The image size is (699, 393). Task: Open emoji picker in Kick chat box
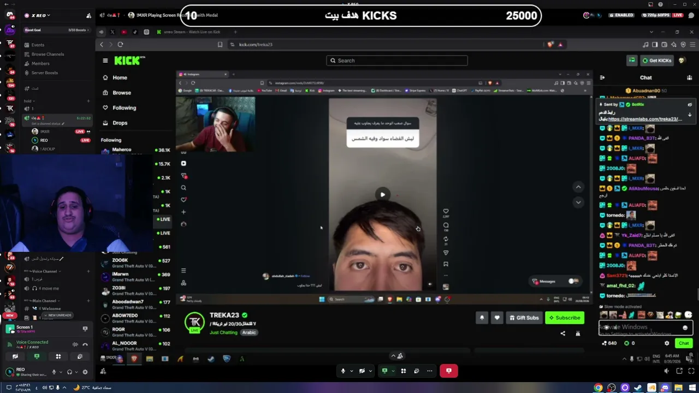(x=685, y=328)
